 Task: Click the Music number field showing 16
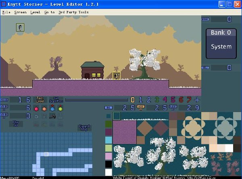coord(20,100)
